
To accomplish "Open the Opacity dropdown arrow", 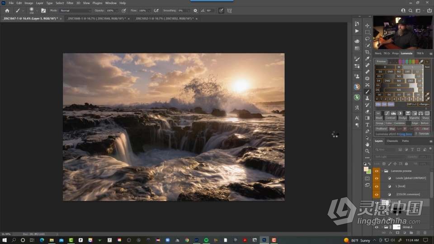I will [117, 11].
